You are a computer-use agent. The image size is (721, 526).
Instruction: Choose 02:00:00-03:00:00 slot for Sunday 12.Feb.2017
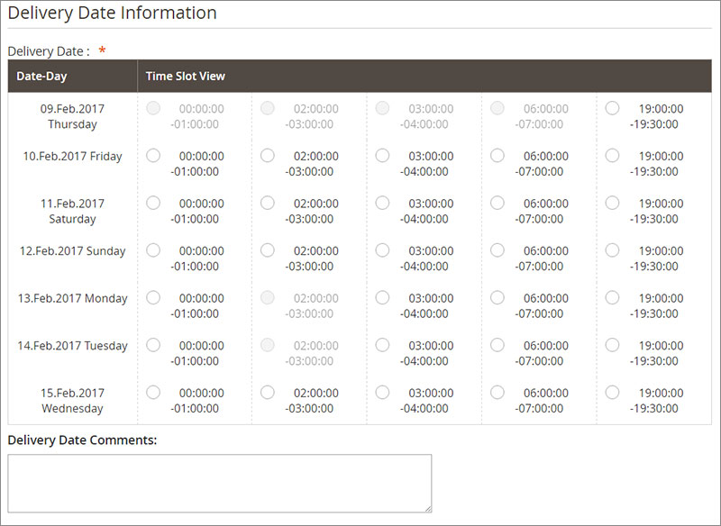[268, 250]
